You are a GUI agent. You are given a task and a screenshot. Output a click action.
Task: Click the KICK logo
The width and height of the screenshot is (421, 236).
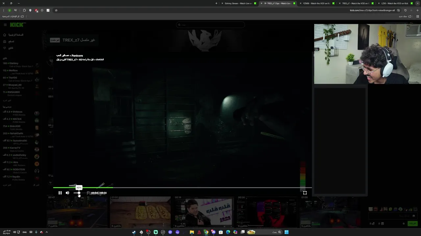17,25
